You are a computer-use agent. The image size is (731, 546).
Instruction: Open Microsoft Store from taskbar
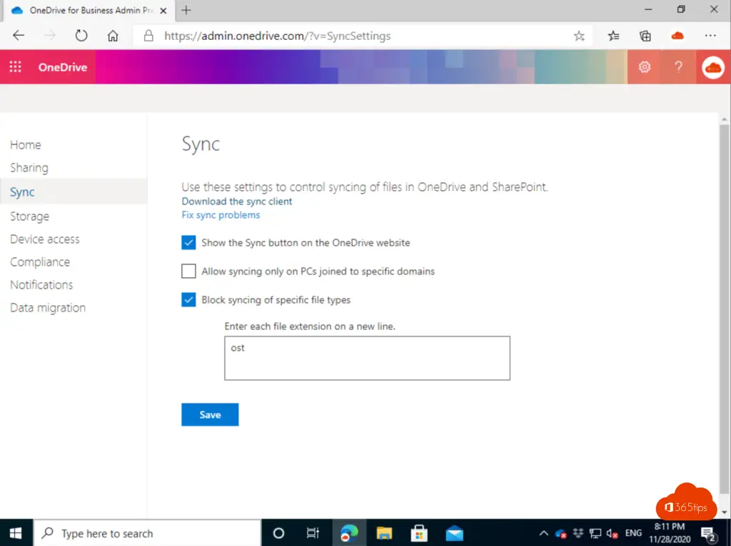tap(419, 533)
